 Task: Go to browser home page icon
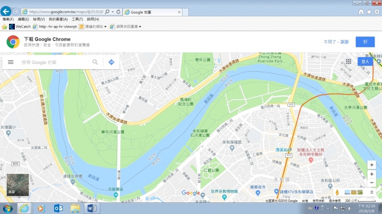click(x=361, y=12)
